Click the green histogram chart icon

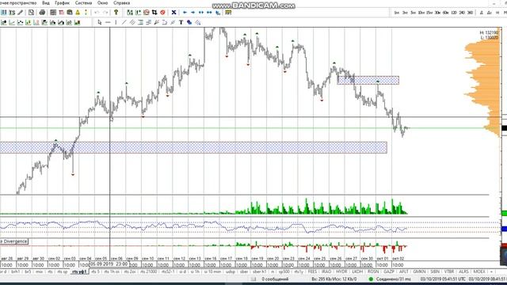tap(78, 22)
